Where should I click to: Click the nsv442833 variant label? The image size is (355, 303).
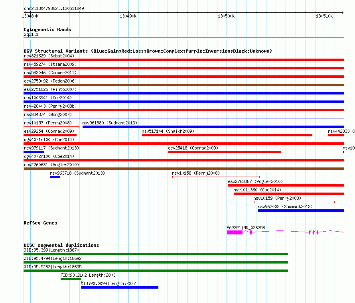coord(341,131)
